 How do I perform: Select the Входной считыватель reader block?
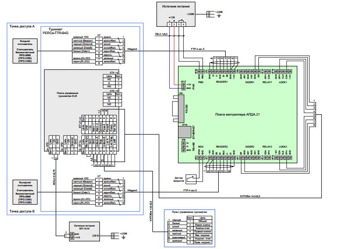(x=25, y=51)
